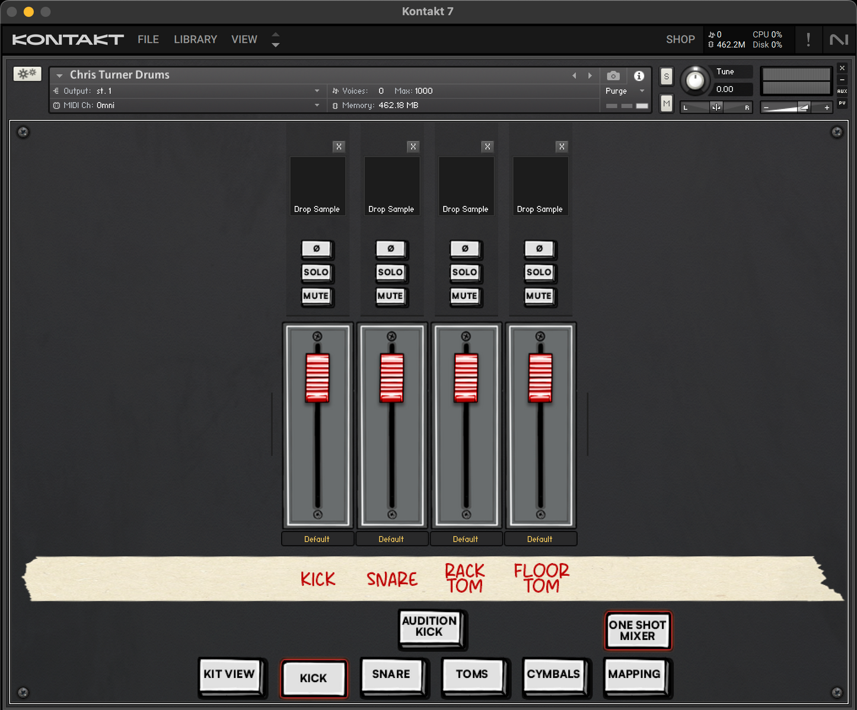857x710 pixels.
Task: Open the instrument edit gear icon
Action: 27,74
